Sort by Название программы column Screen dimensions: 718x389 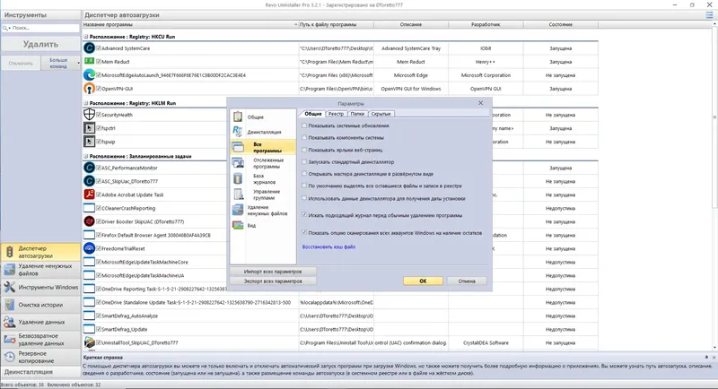coord(190,25)
